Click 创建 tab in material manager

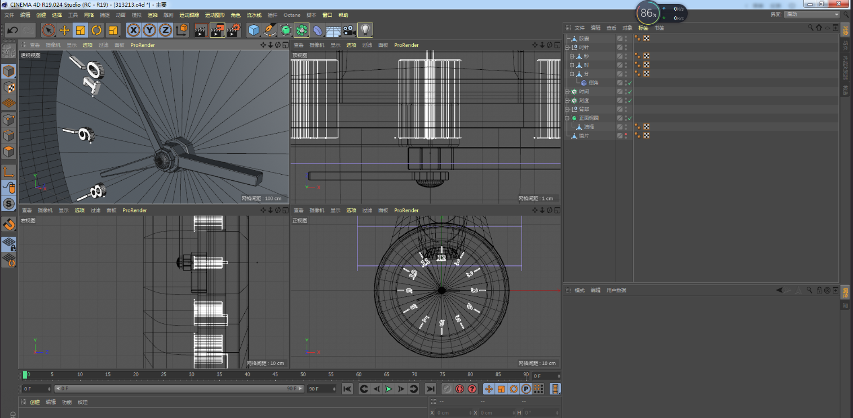click(x=35, y=402)
